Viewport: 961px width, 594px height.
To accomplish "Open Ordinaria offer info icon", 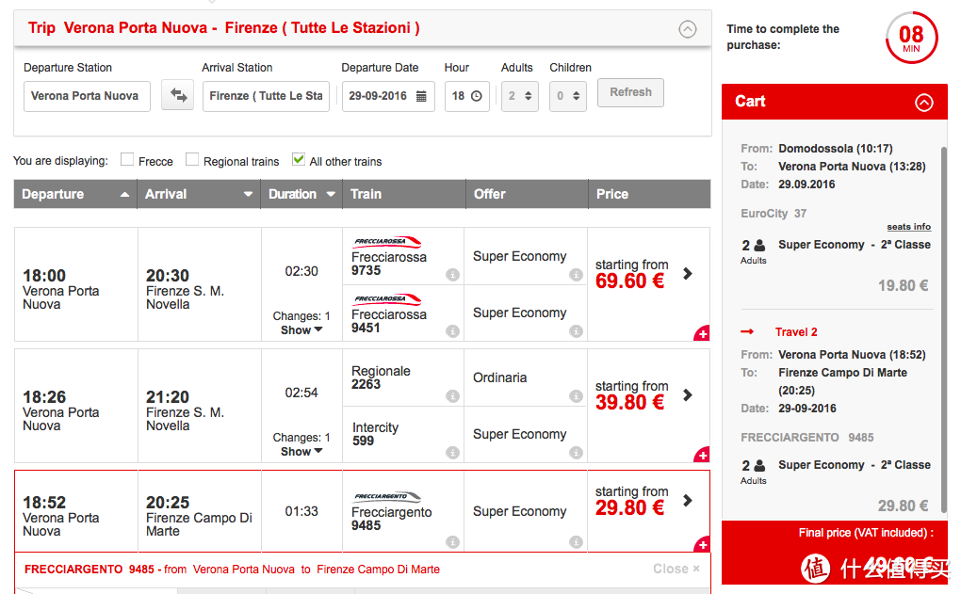I will pyautogui.click(x=576, y=396).
